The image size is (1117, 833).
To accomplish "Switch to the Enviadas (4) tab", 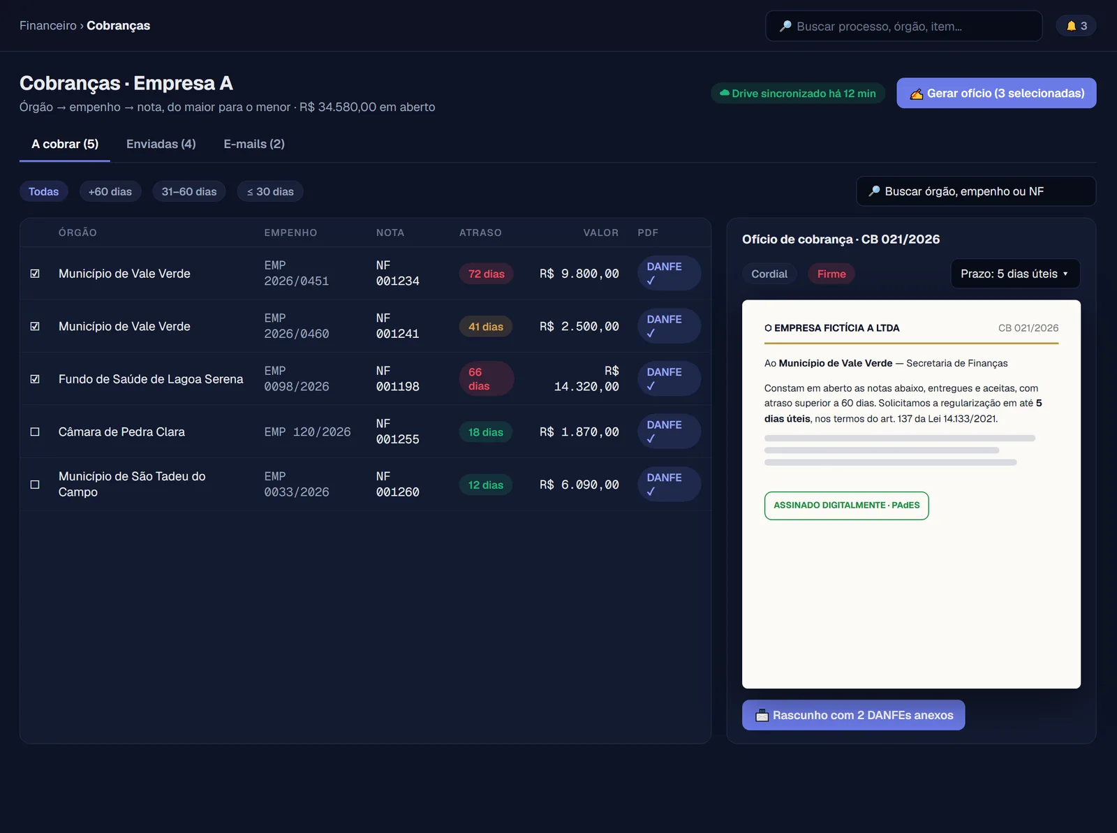I will [x=161, y=144].
